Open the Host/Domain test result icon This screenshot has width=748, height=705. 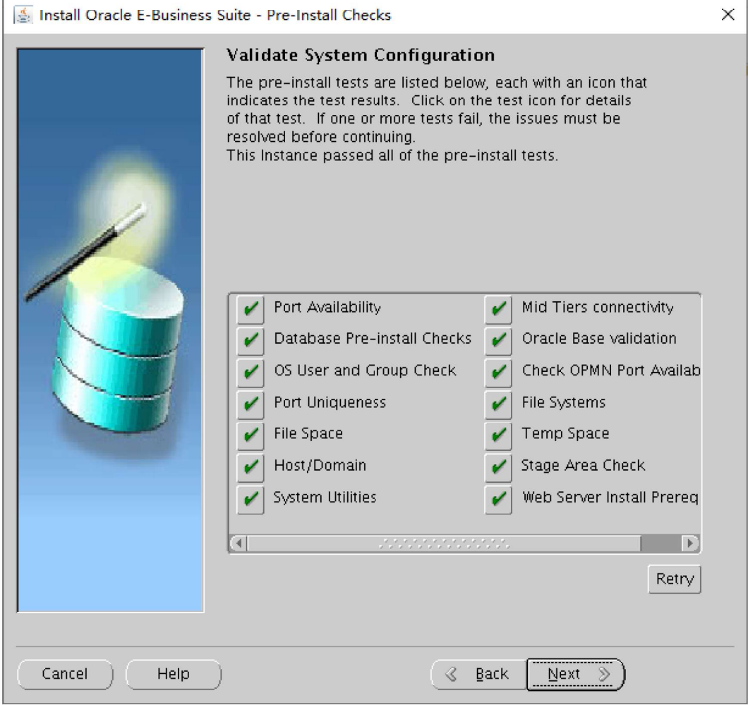pyautogui.click(x=251, y=467)
